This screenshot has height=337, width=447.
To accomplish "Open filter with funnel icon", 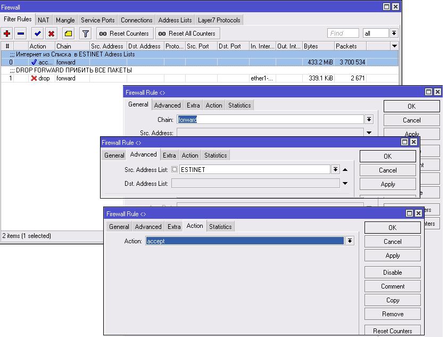I will [x=85, y=34].
